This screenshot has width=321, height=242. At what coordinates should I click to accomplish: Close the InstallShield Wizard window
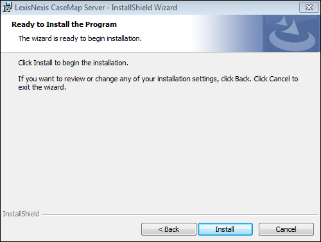click(x=309, y=8)
